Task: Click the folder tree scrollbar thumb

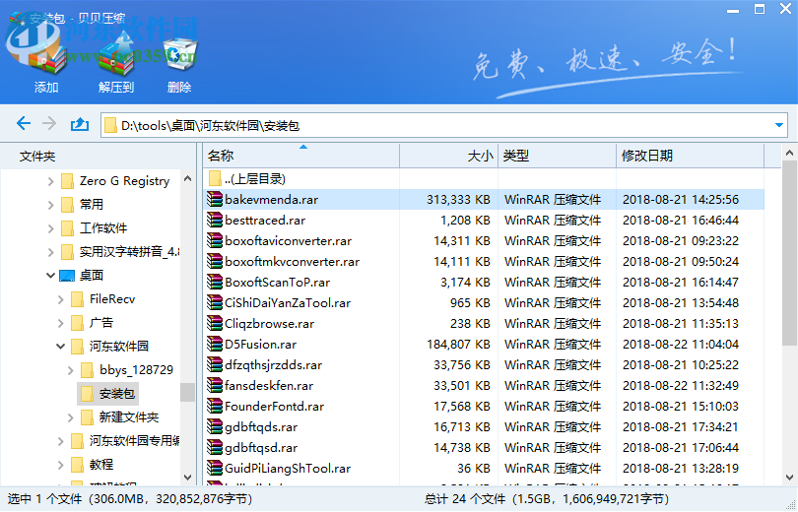Action: coord(187,393)
